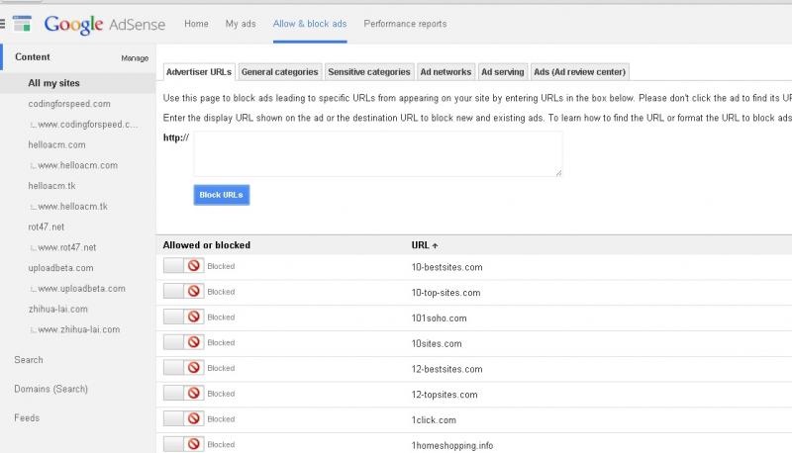The width and height of the screenshot is (792, 453).
Task: Open Performance reports
Action: click(405, 24)
